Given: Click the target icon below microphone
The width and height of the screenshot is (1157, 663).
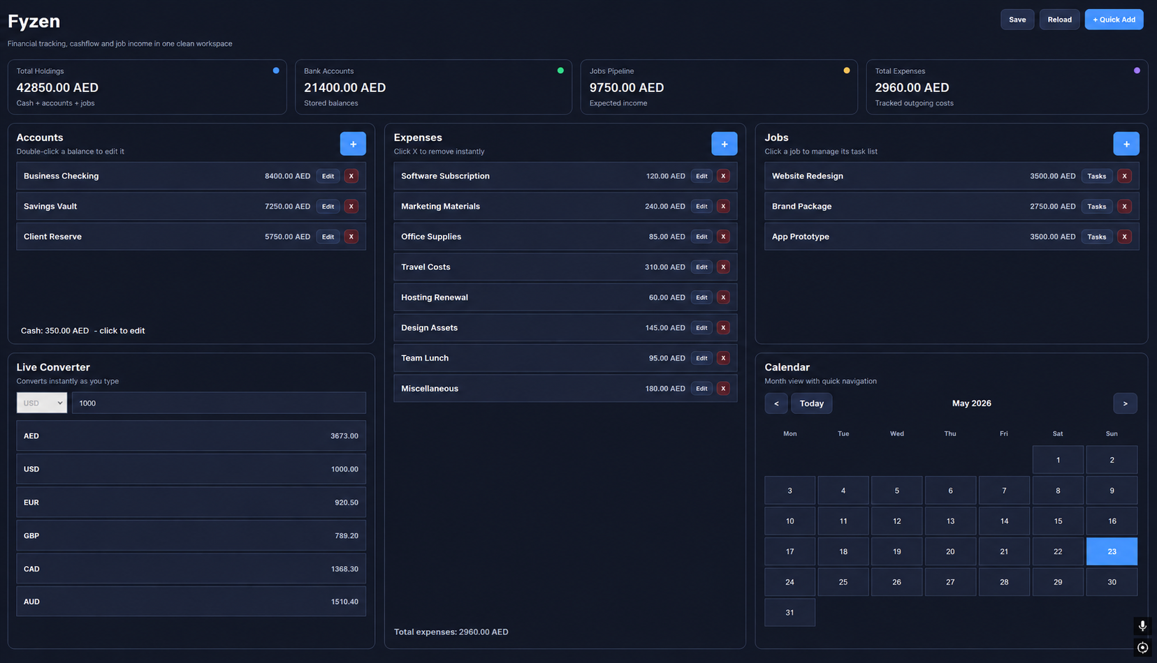Looking at the screenshot, I should pyautogui.click(x=1142, y=648).
